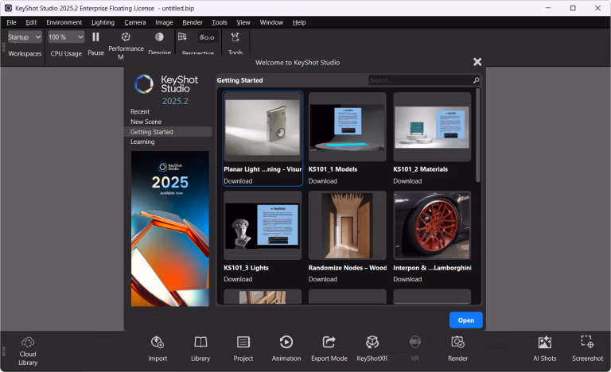Open the CPU Usage 100 % dropdown
Screen dimensions: 611x372
(66, 37)
